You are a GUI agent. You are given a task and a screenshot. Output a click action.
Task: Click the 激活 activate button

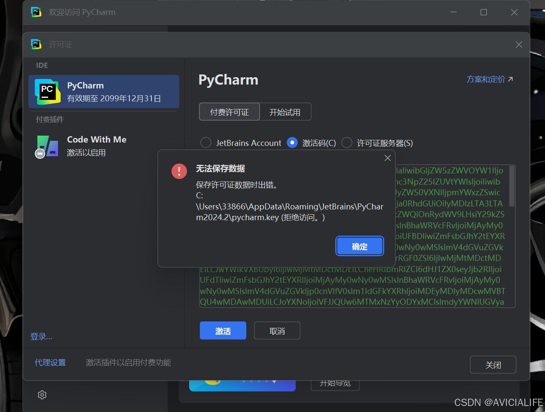click(x=223, y=330)
